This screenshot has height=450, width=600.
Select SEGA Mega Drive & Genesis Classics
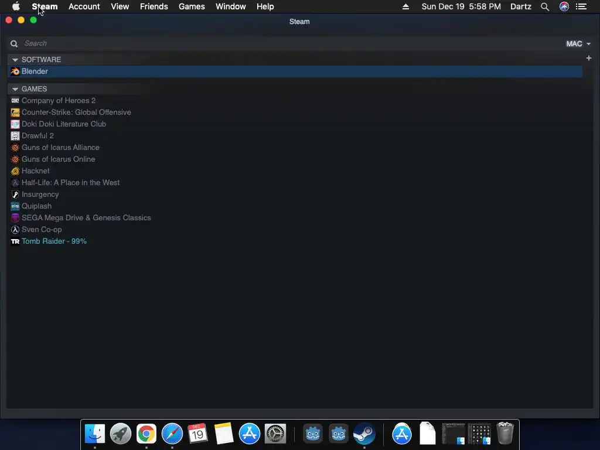(x=86, y=218)
